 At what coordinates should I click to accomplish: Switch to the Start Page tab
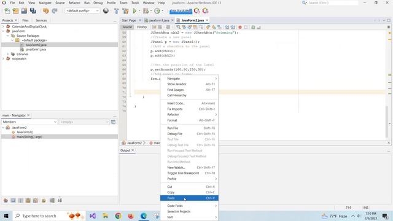point(129,20)
